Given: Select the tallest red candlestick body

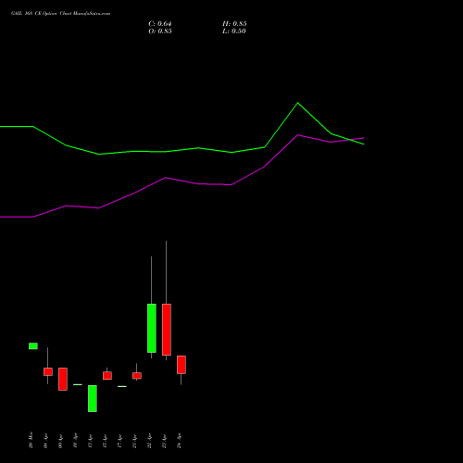Looking at the screenshot, I should tap(167, 330).
